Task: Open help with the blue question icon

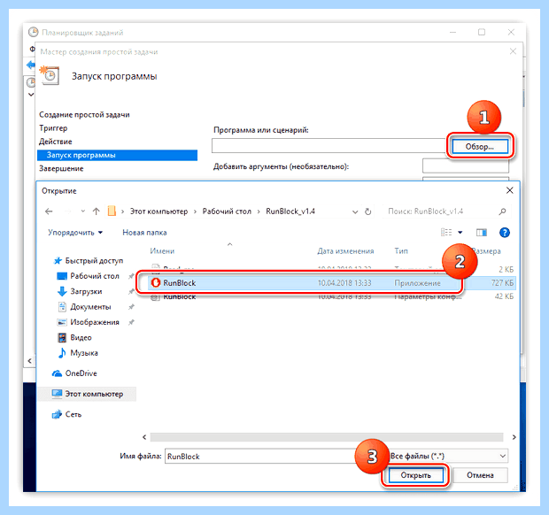Action: click(x=505, y=233)
